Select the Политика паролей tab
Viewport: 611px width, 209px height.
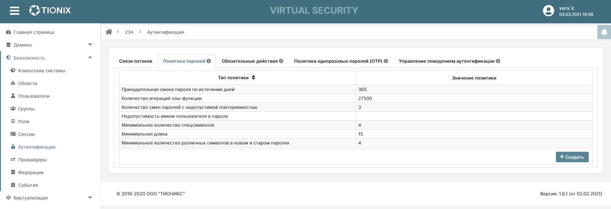pos(187,61)
